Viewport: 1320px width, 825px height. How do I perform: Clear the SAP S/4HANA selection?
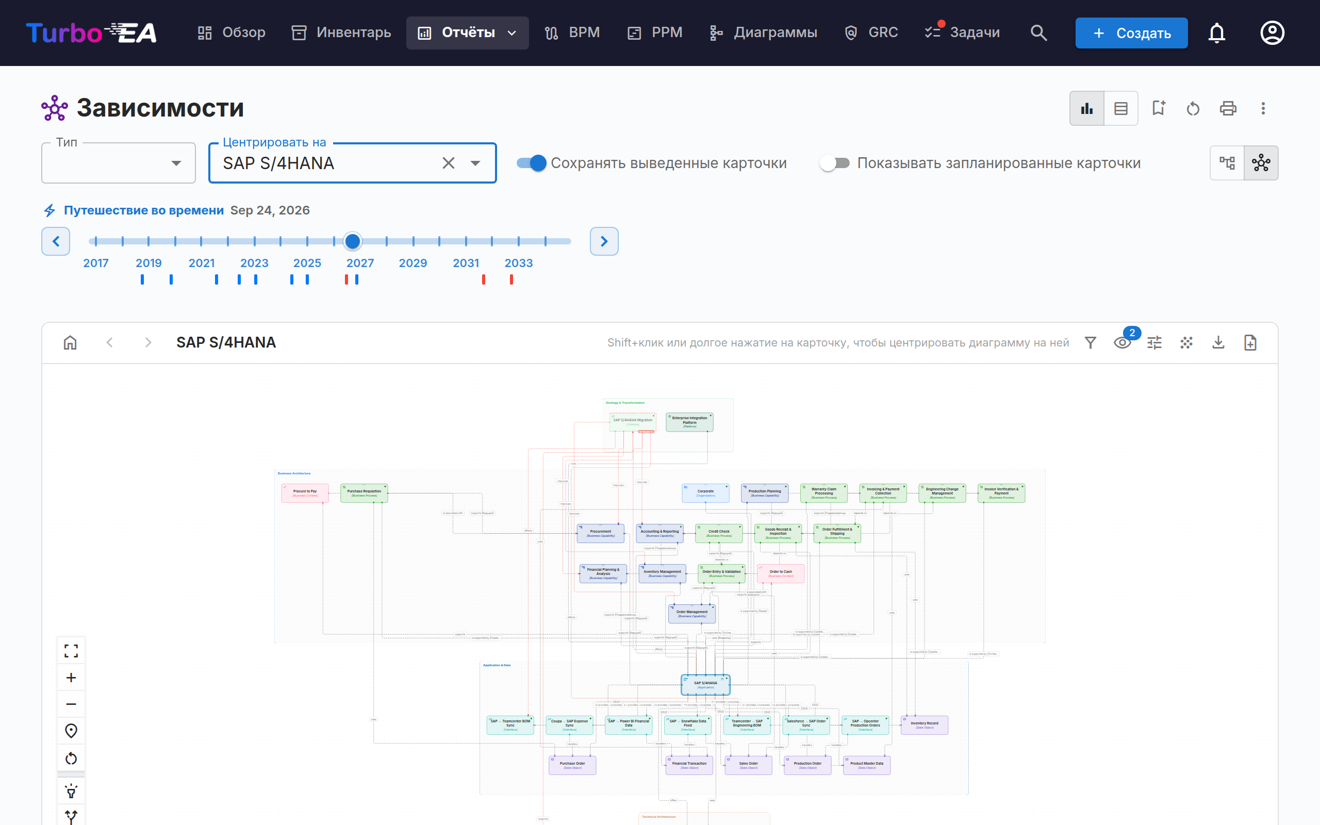coord(449,163)
